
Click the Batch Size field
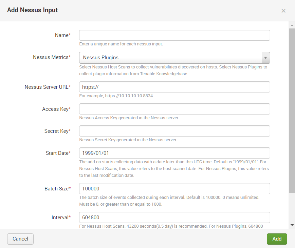pos(174,188)
